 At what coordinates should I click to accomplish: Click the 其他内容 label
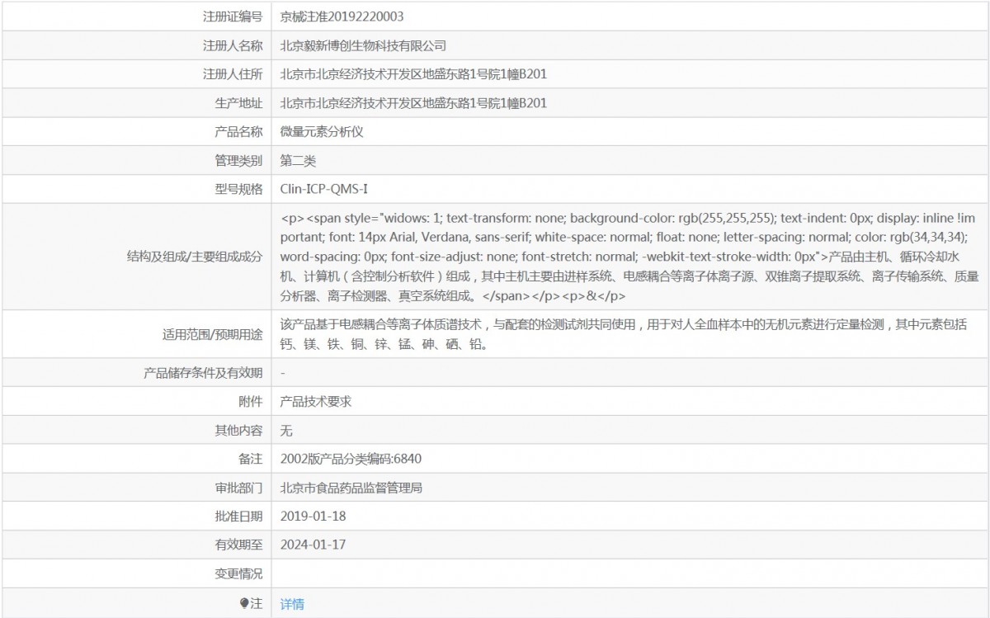click(238, 430)
